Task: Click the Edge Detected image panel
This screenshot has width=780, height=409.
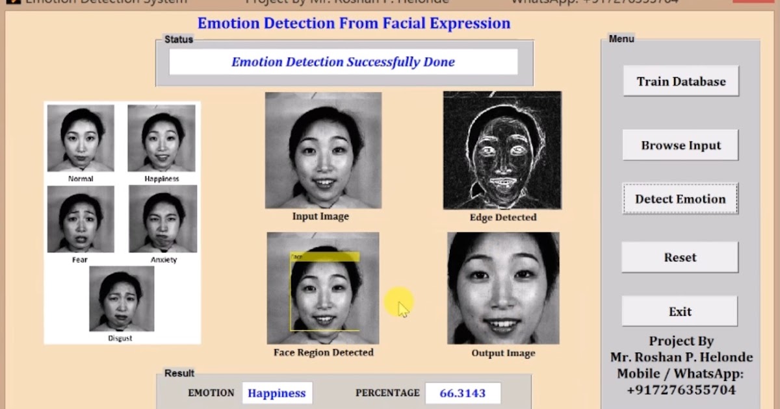Action: (502, 149)
